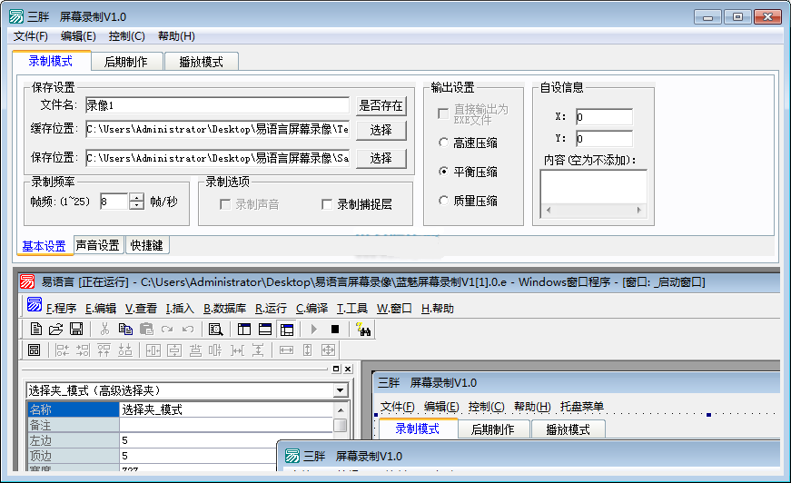Click the Open folder icon in 易语言 toolbar
The width and height of the screenshot is (791, 483).
55,330
